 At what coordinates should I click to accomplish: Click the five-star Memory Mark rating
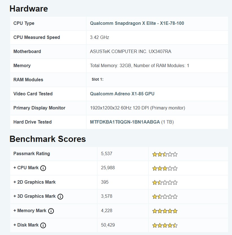165,211
